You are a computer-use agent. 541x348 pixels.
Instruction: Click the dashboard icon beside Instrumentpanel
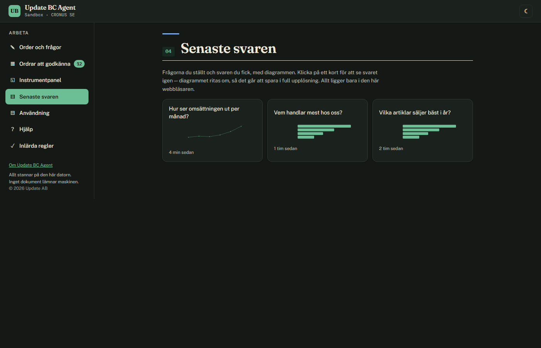(x=13, y=80)
